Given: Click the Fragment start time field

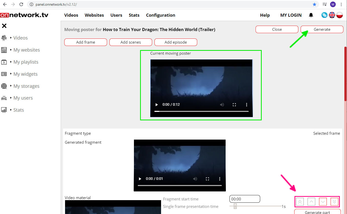Looking at the screenshot, I should coord(245,199).
